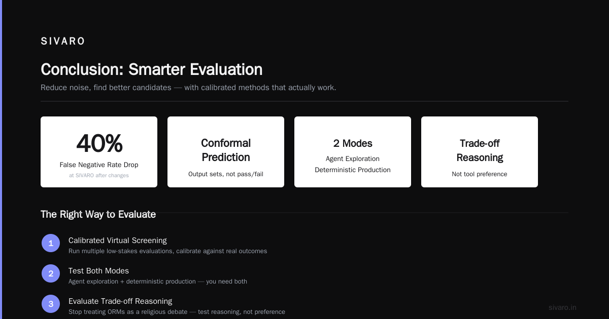Click 'at SIVARO after changes' footnote
The width and height of the screenshot is (609, 319).
99,176
